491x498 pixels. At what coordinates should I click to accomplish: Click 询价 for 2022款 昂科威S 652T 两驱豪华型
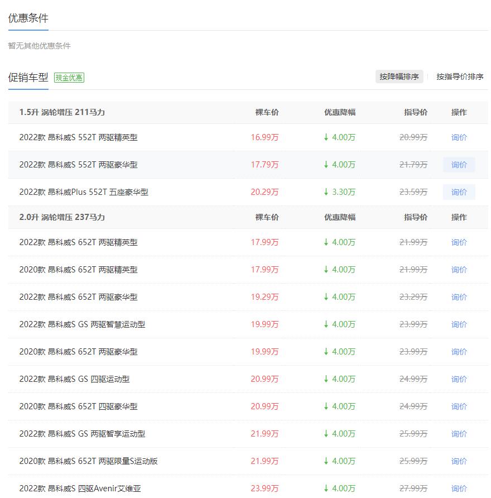click(x=459, y=297)
